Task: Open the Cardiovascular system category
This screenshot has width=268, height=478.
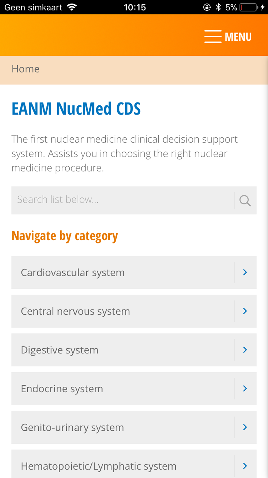Action: (x=134, y=272)
